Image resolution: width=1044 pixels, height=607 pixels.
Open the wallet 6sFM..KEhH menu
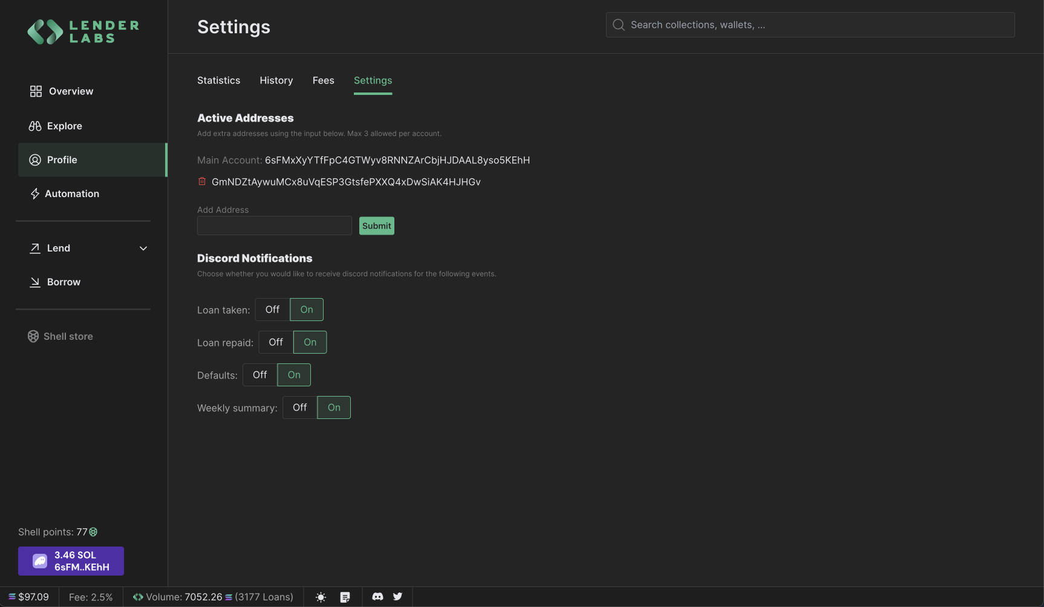[x=71, y=561]
